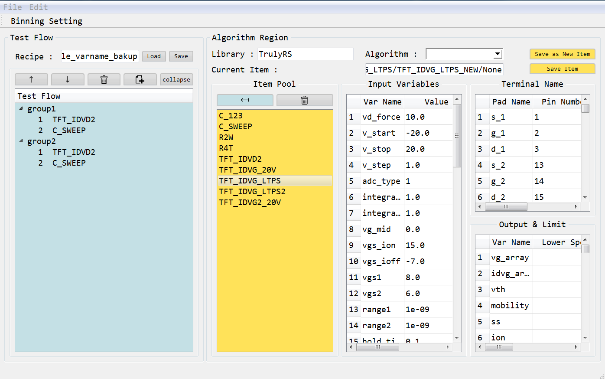The width and height of the screenshot is (605, 379).
Task: Click the Terminal Name scroll-right arrow
Action: (576, 207)
